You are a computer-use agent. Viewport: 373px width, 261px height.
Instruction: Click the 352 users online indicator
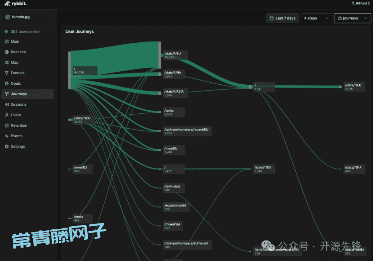25,31
